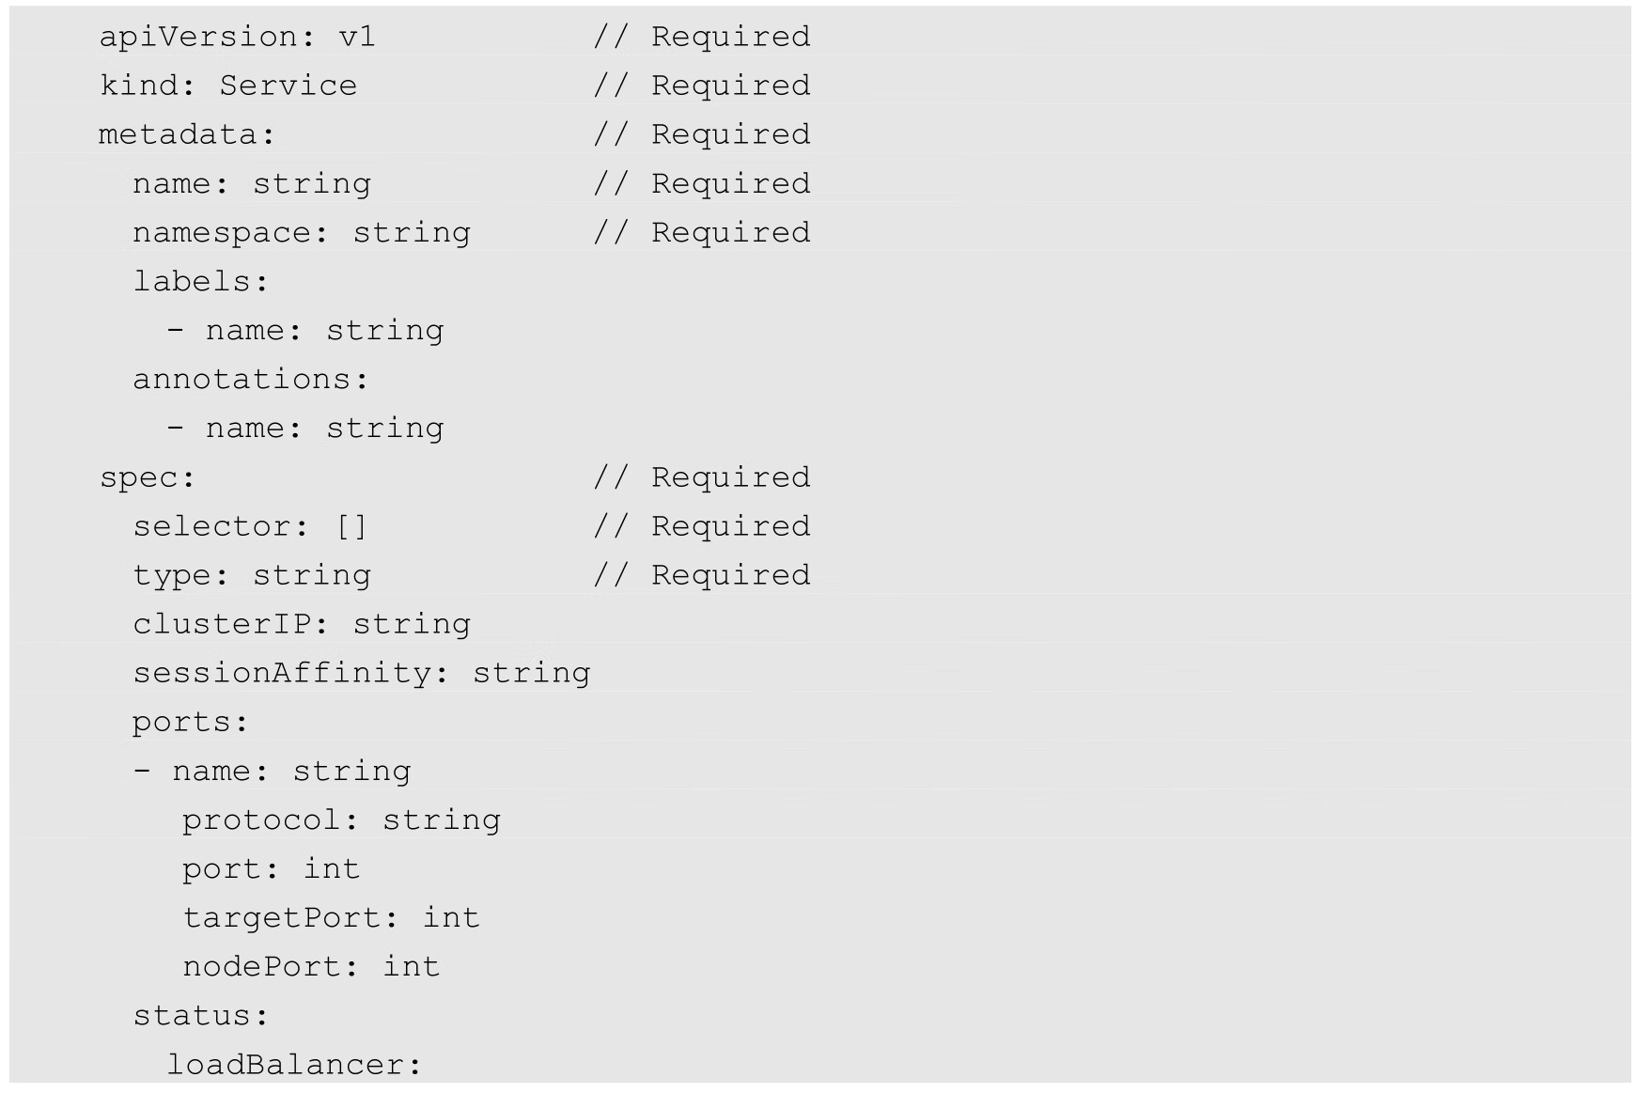Click the "status:" key
Screen dimensions: 1637x1093
(x=201, y=1015)
